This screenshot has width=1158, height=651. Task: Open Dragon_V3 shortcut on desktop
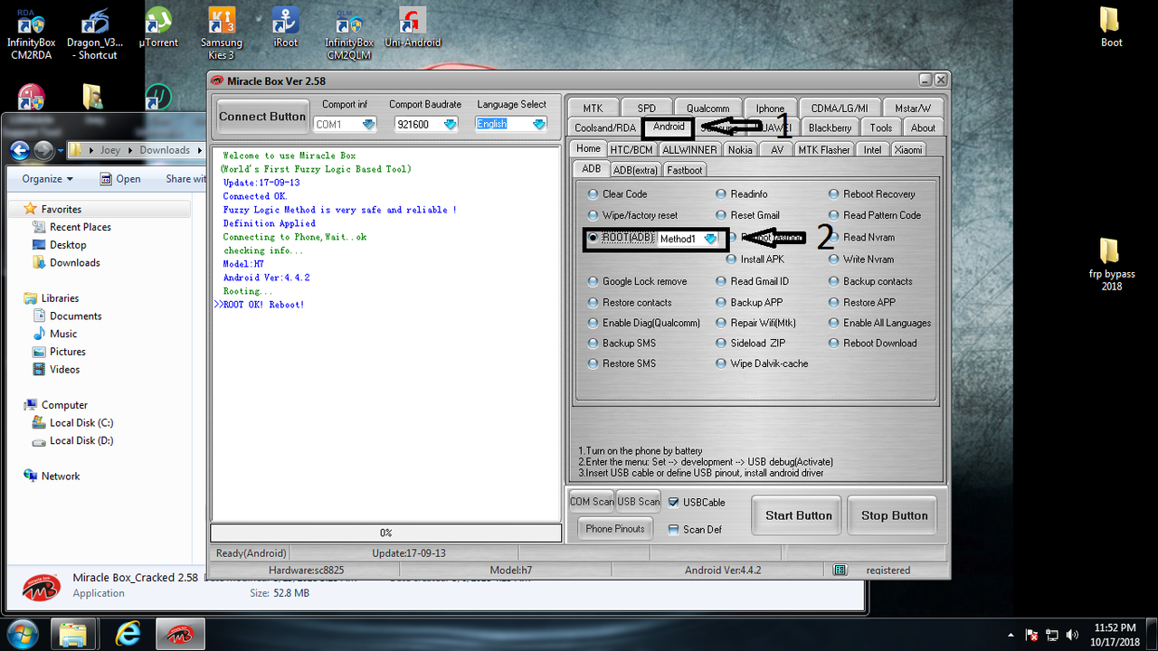[x=97, y=34]
